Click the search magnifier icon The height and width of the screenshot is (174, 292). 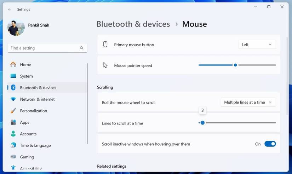pos(82,48)
